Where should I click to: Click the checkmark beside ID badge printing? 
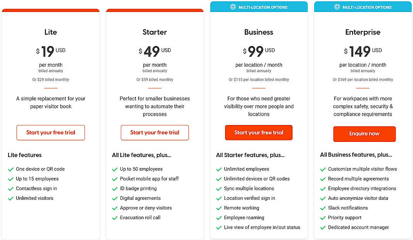(x=115, y=188)
